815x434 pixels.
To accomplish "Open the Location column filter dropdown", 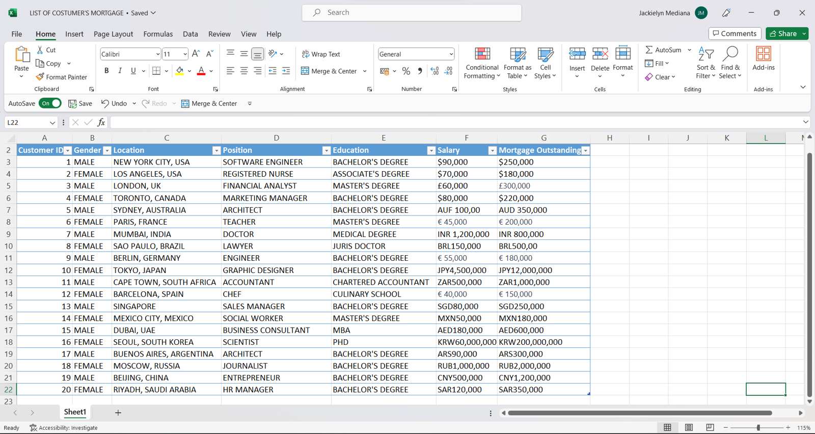I will tap(216, 150).
